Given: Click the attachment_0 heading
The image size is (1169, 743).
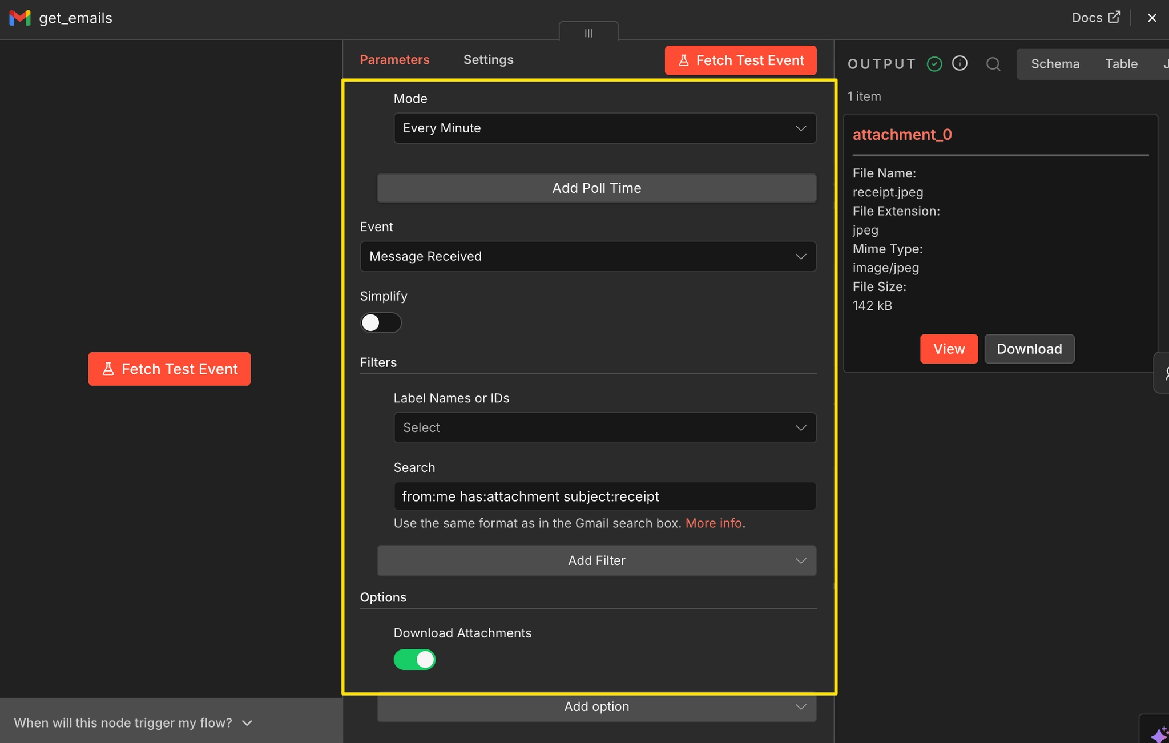Looking at the screenshot, I should pyautogui.click(x=902, y=135).
